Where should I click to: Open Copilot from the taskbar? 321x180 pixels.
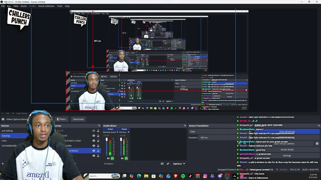coord(131,176)
